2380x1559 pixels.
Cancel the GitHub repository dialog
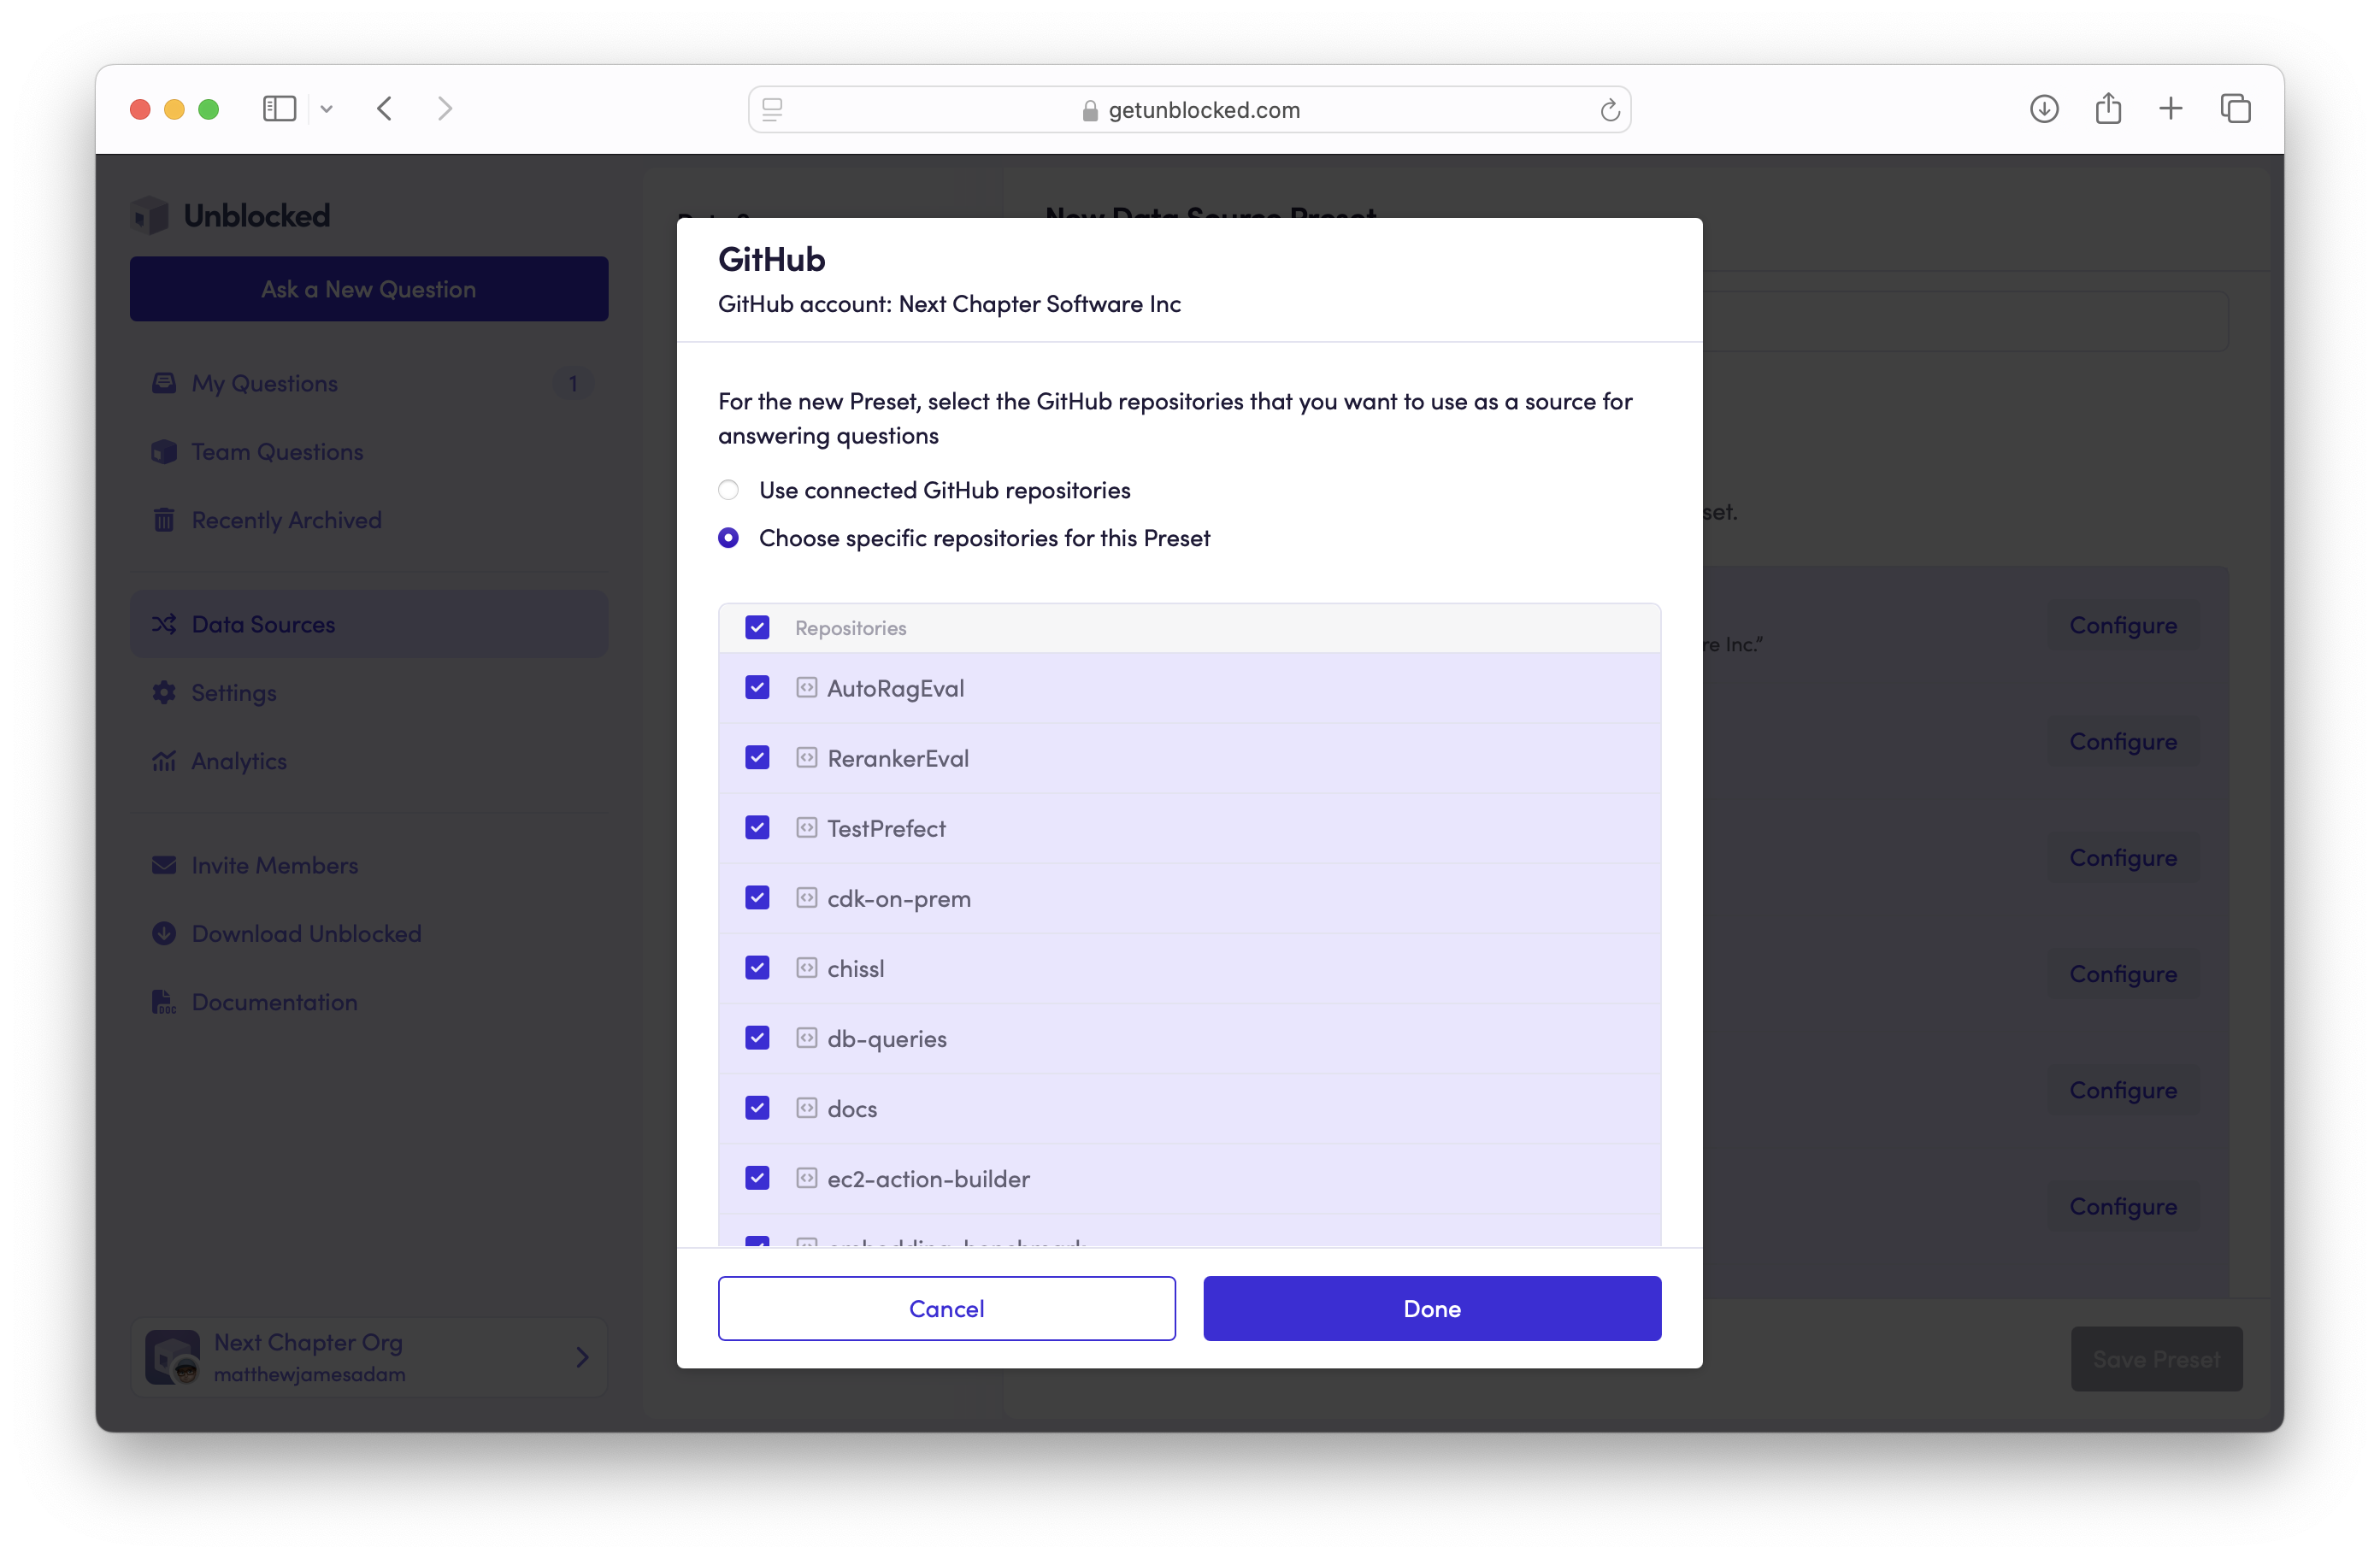coord(946,1308)
